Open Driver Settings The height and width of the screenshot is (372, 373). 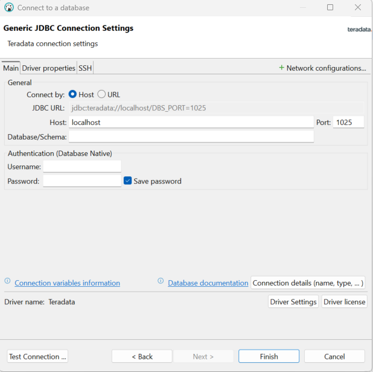(x=293, y=302)
